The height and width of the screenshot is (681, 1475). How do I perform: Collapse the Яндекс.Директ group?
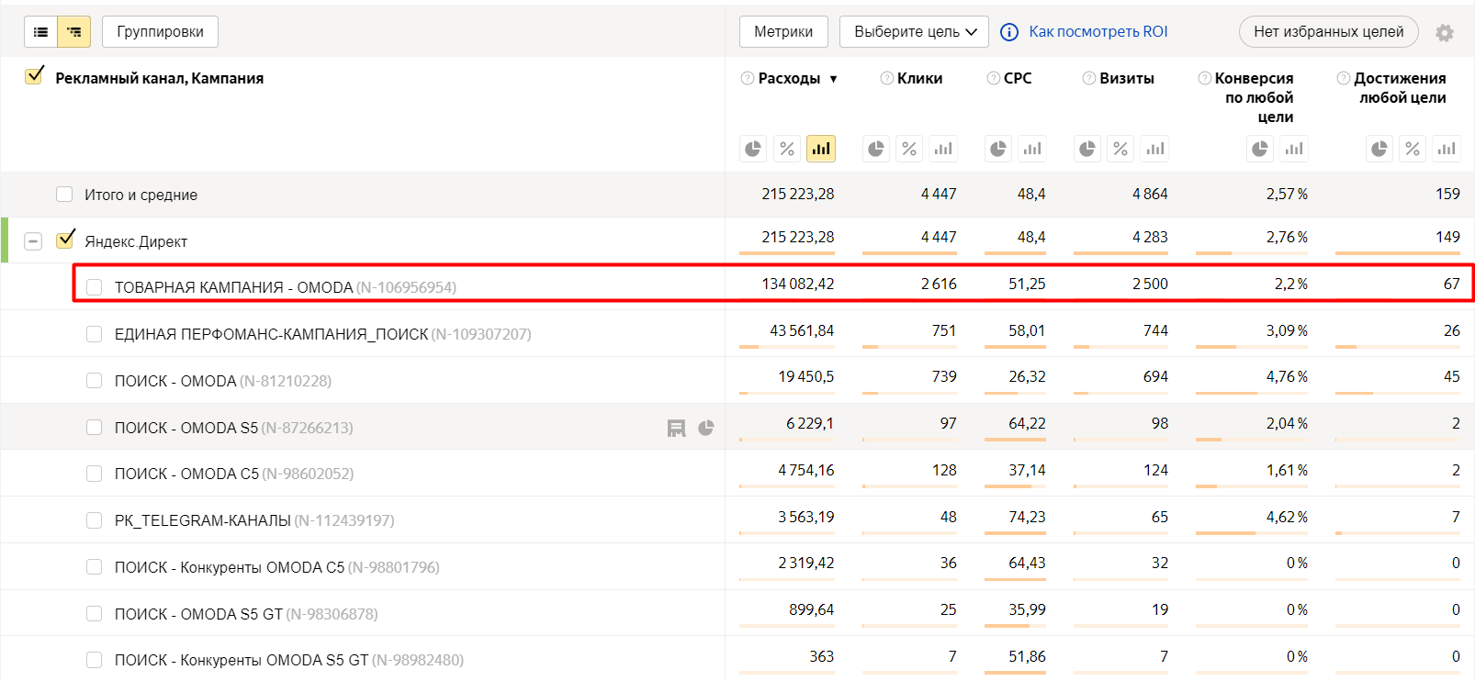[x=33, y=241]
